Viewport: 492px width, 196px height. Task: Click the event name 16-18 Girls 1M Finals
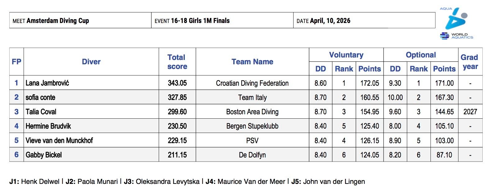pyautogui.click(x=200, y=21)
